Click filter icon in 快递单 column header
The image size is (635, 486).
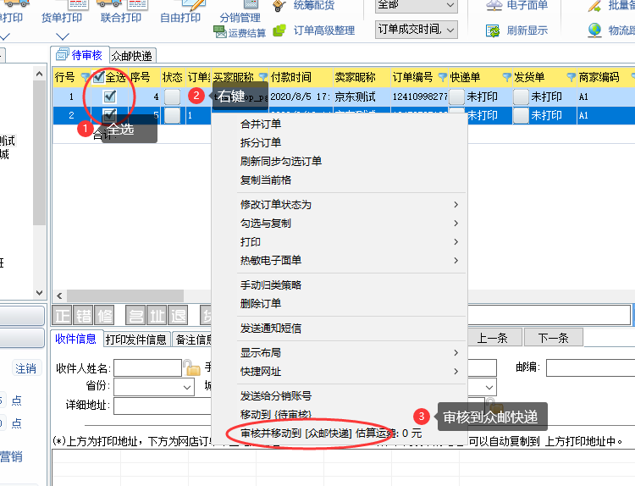(x=506, y=77)
